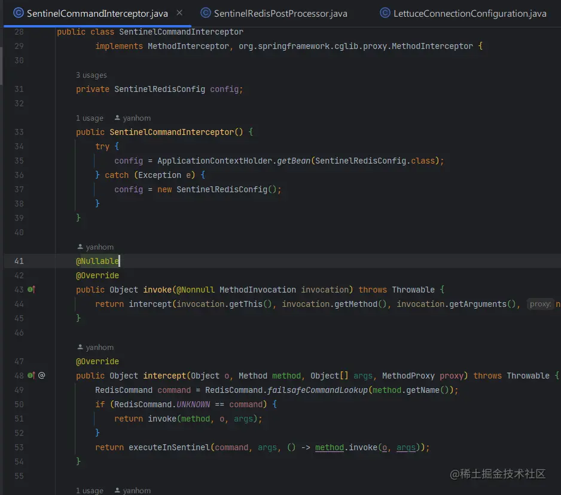Click executeInSentinel call on line 53

(169, 447)
